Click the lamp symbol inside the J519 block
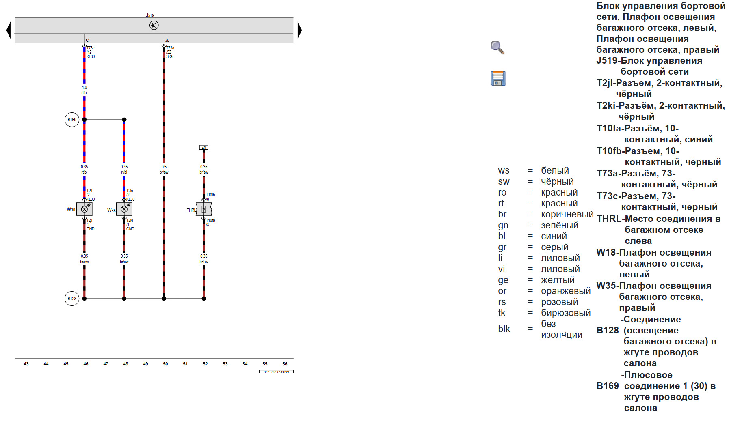729x432 pixels. click(x=154, y=25)
